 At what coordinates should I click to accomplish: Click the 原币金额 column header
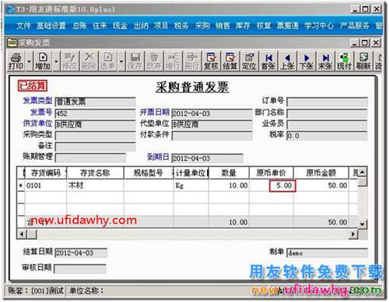click(321, 173)
